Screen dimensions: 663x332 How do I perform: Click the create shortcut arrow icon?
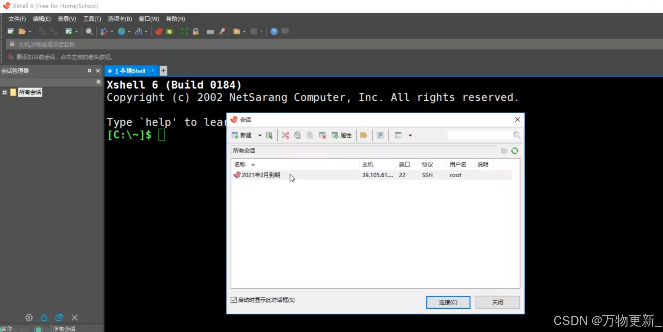[380, 135]
